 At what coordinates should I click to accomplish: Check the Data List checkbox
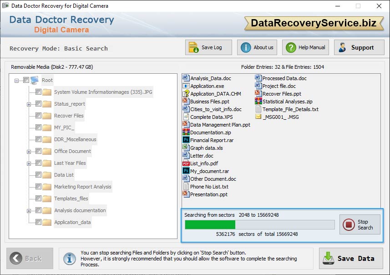(38, 175)
